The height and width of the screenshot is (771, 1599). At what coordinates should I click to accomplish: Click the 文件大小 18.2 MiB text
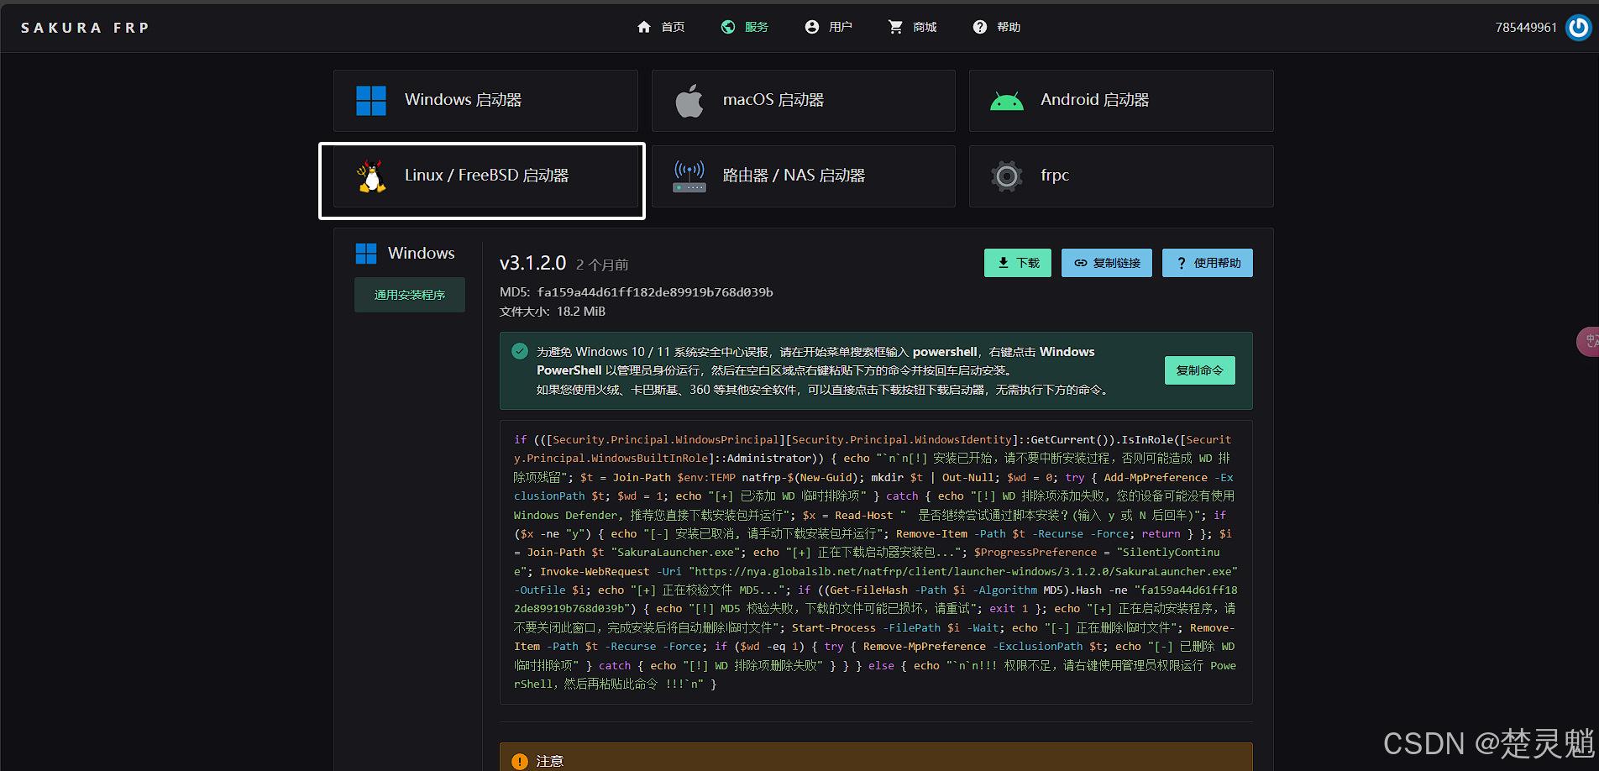tap(553, 312)
